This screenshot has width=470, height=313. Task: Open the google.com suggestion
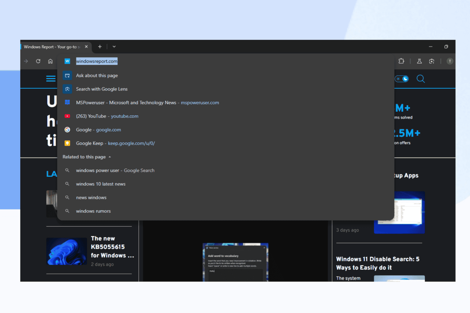(226, 130)
